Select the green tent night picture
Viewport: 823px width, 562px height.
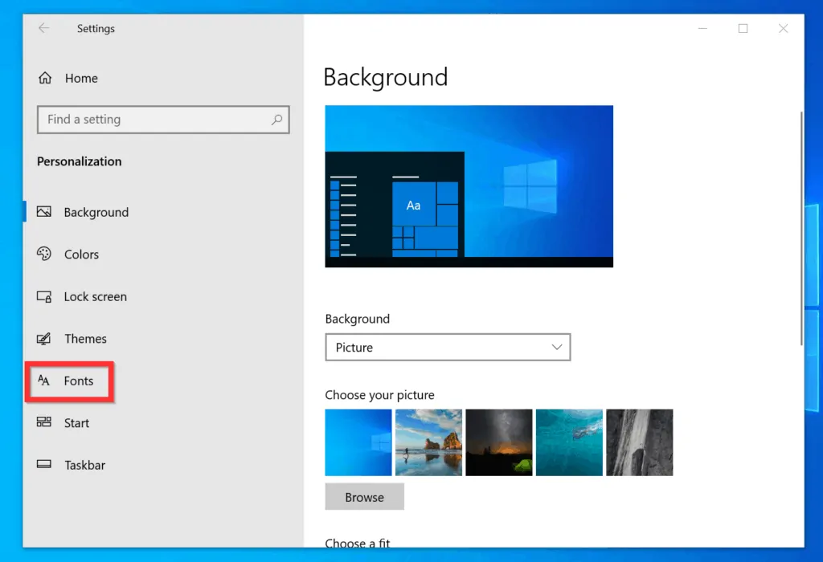coord(498,442)
